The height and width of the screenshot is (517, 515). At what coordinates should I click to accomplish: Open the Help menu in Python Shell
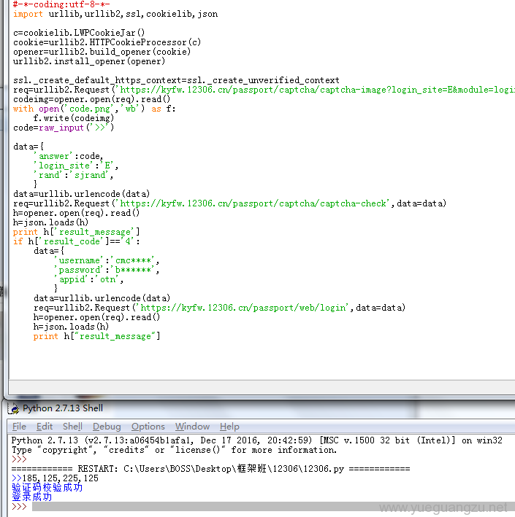pyautogui.click(x=229, y=427)
